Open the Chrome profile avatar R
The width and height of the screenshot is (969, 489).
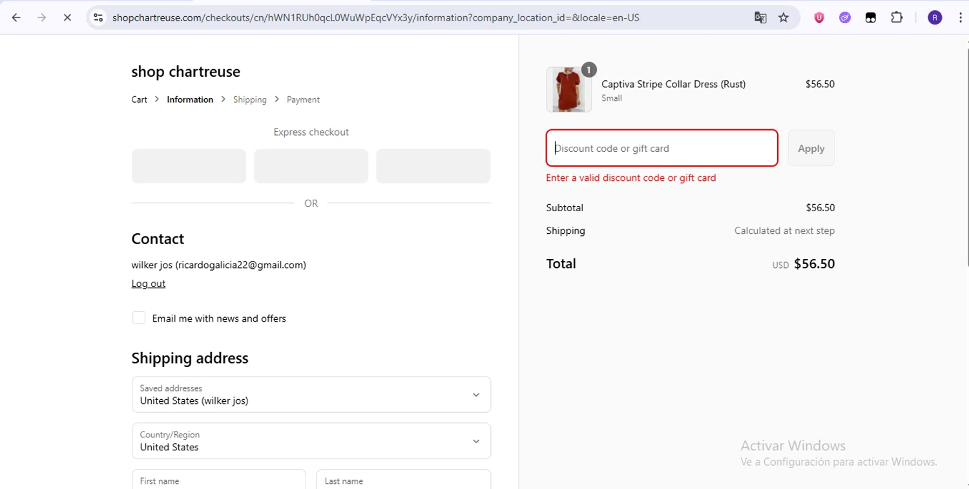935,17
